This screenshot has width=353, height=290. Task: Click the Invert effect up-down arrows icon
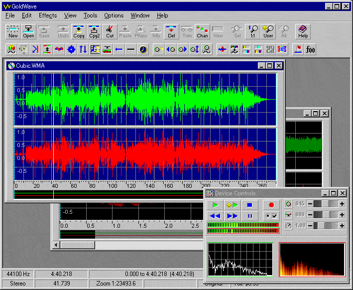pyautogui.click(x=83, y=49)
